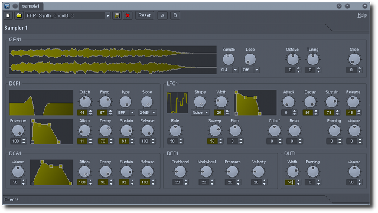The height and width of the screenshot is (213, 378).
Task: Open the Help link
Action: (x=362, y=15)
